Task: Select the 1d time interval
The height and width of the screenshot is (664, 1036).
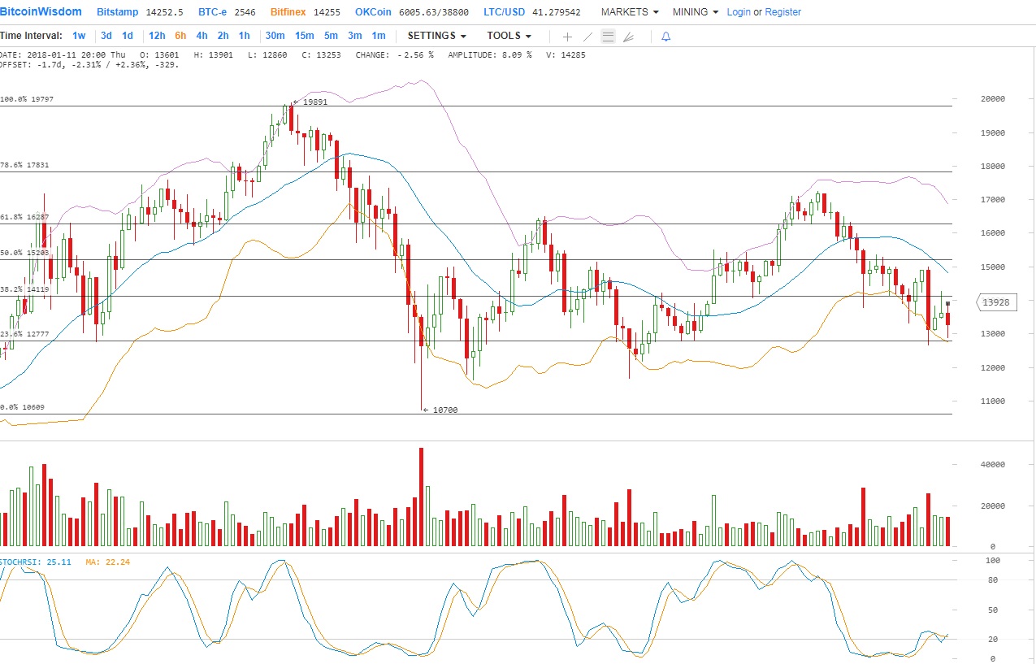Action: pos(128,36)
